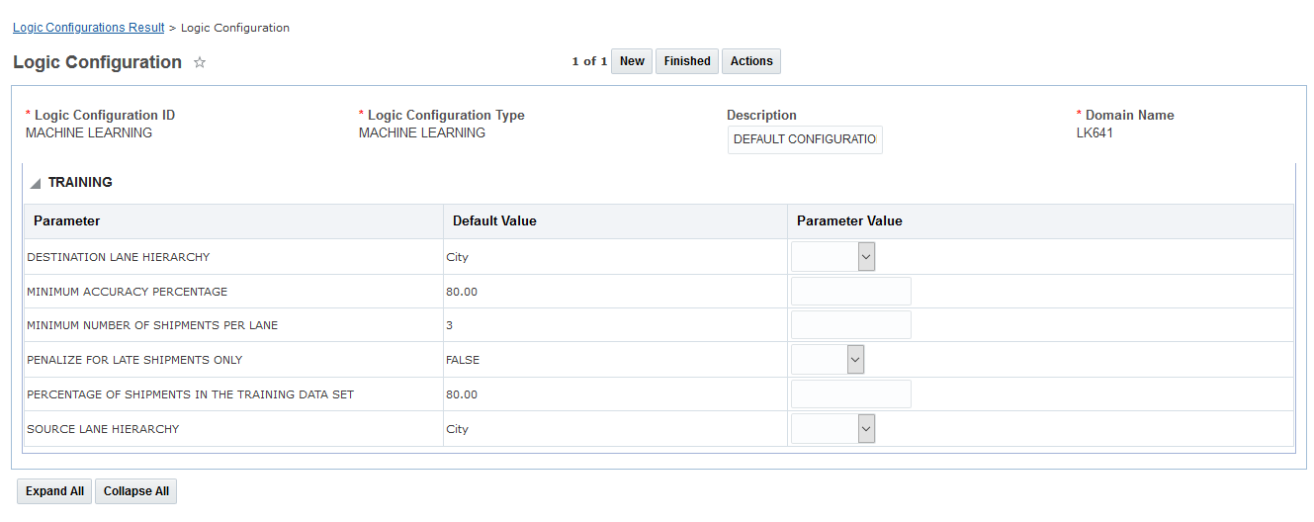Click the Description text field
1314x522 pixels.
[x=805, y=139]
